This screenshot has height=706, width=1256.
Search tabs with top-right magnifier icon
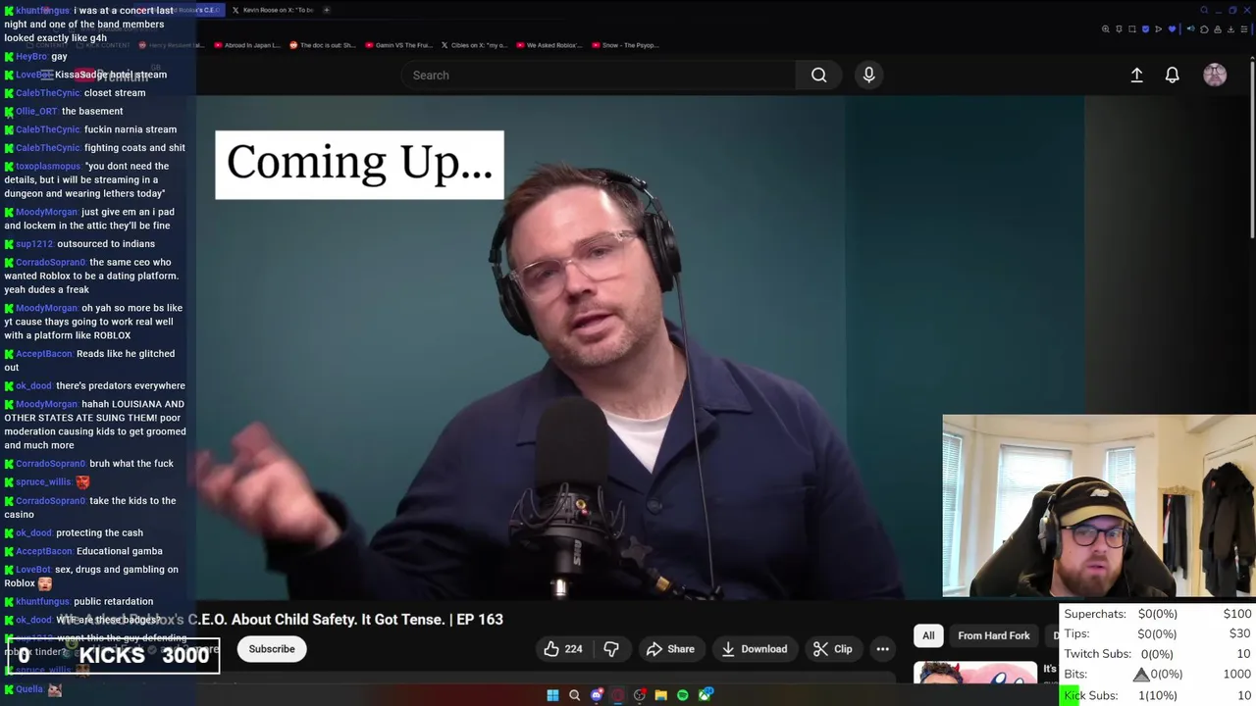pyautogui.click(x=1204, y=10)
